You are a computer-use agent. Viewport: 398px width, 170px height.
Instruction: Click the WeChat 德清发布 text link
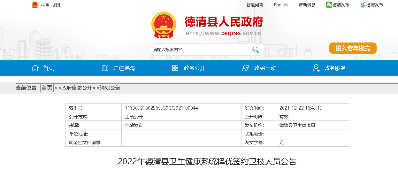click(x=341, y=5)
